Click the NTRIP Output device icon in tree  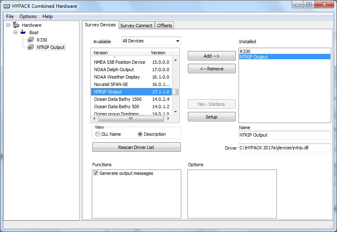pos(30,47)
